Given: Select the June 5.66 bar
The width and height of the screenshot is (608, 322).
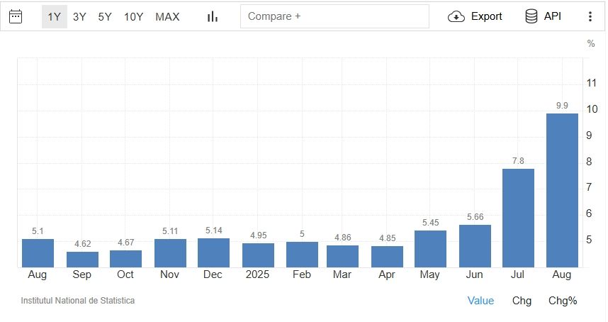Looking at the screenshot, I should pos(475,245).
